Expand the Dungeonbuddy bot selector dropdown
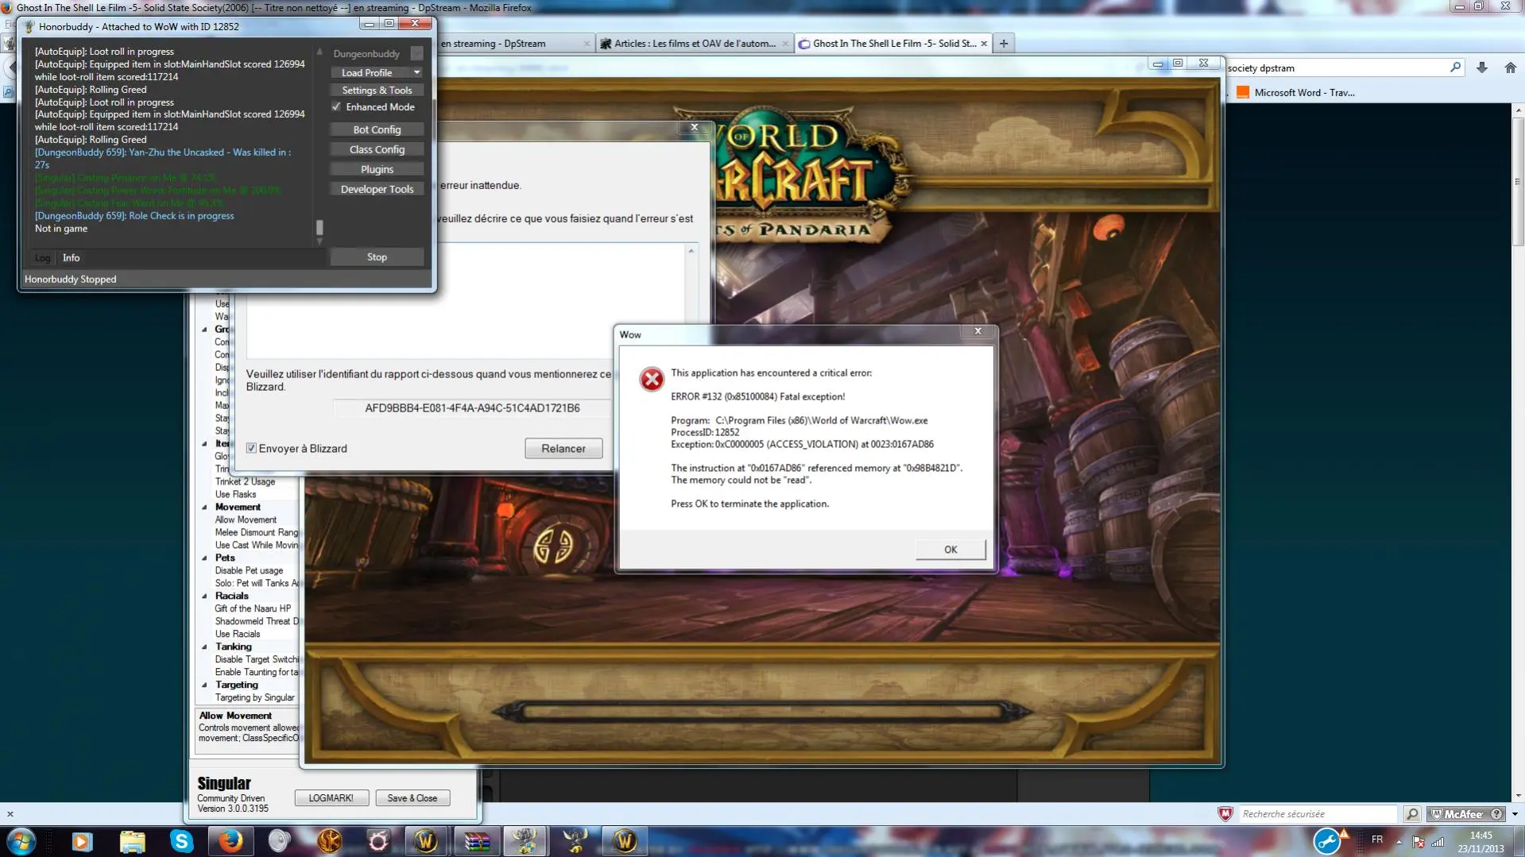 coord(416,54)
